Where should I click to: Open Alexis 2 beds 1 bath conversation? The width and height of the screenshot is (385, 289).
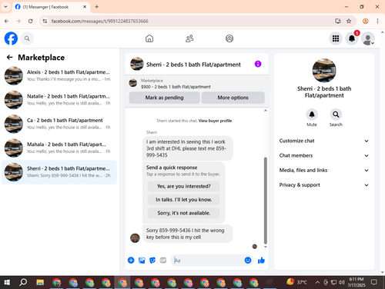coord(59,75)
